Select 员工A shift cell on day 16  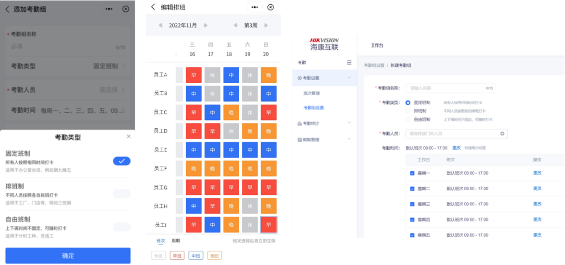click(x=194, y=75)
